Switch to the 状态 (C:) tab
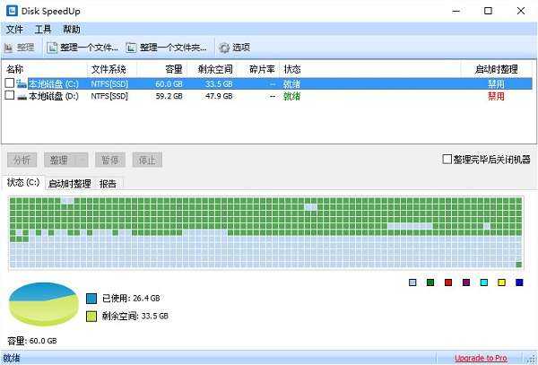The height and width of the screenshot is (365, 538). point(23,182)
